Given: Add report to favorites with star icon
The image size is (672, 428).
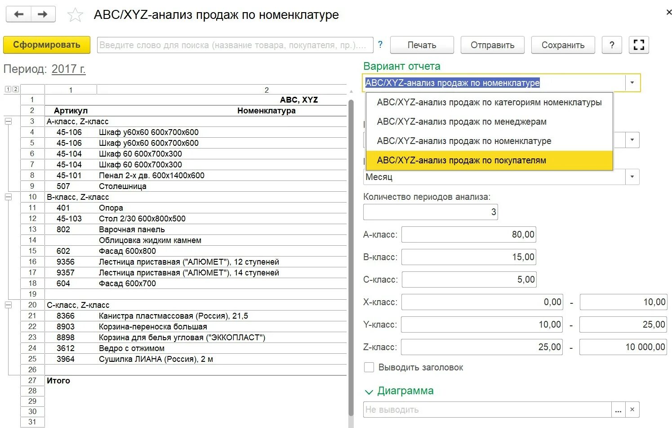Looking at the screenshot, I should pyautogui.click(x=75, y=15).
